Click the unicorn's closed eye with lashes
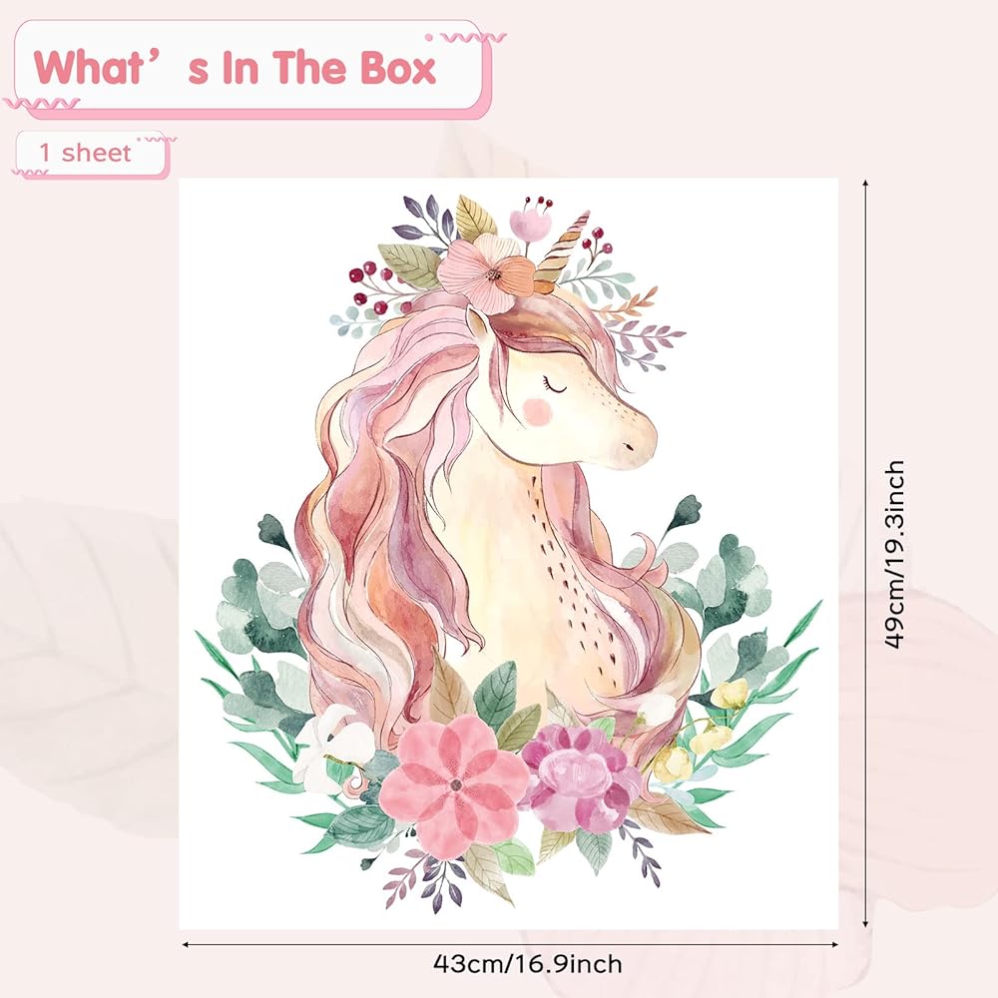 tap(556, 385)
